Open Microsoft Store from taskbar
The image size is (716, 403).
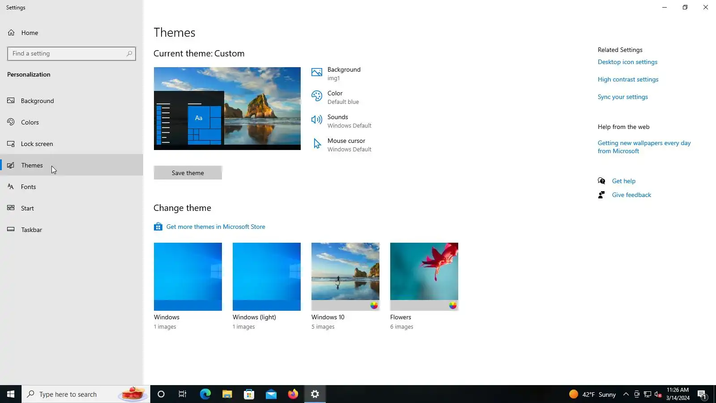coord(249,394)
